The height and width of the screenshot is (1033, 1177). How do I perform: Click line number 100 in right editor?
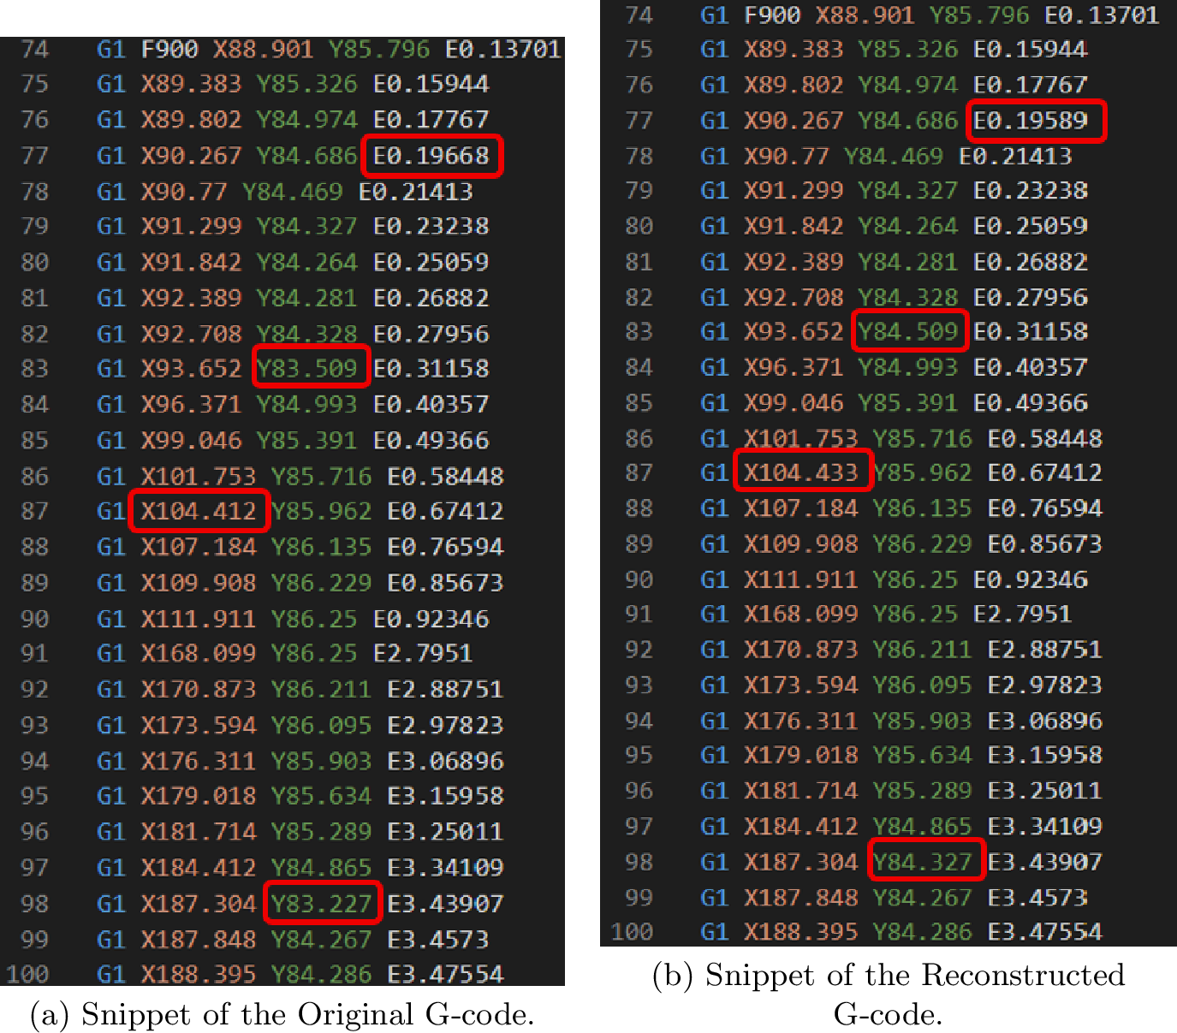(x=632, y=931)
